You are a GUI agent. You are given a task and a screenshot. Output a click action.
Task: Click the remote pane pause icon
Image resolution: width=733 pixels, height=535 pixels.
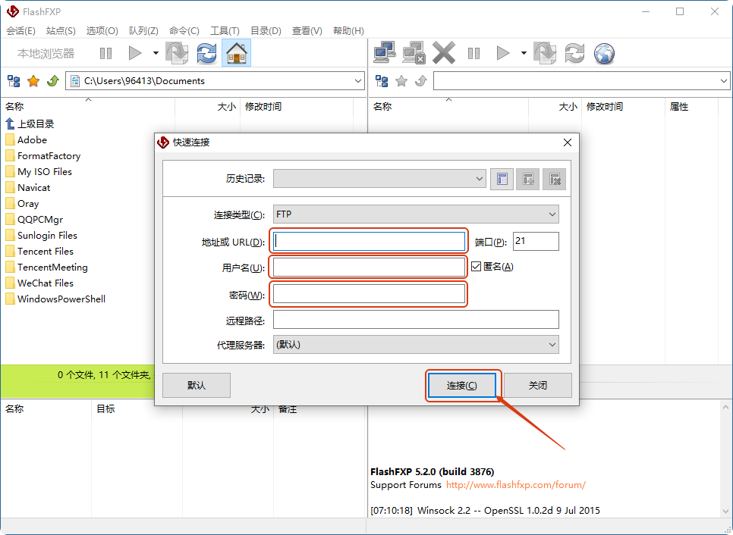point(473,53)
